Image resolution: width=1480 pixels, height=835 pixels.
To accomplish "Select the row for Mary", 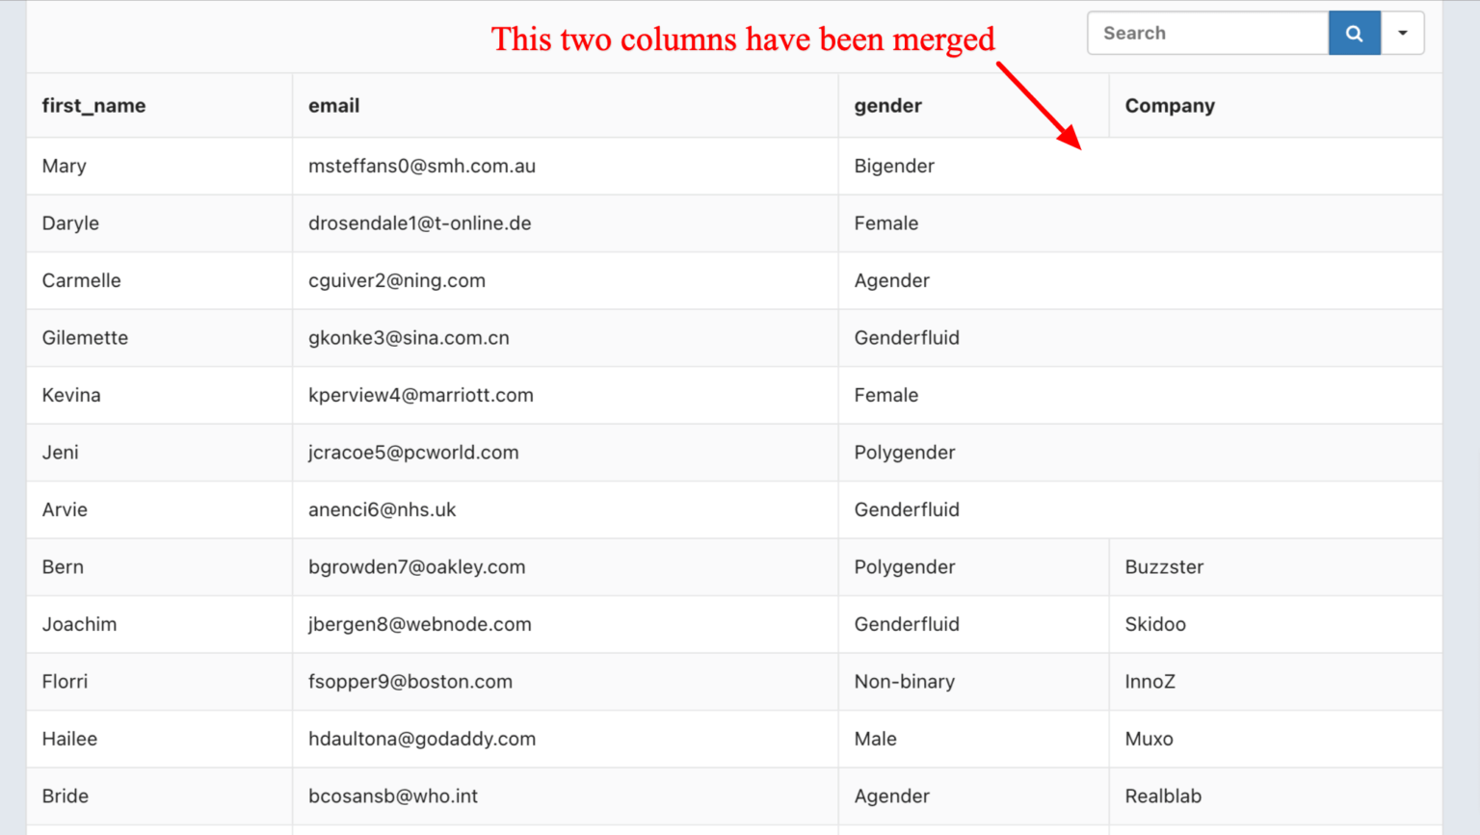I will pyautogui.click(x=64, y=166).
